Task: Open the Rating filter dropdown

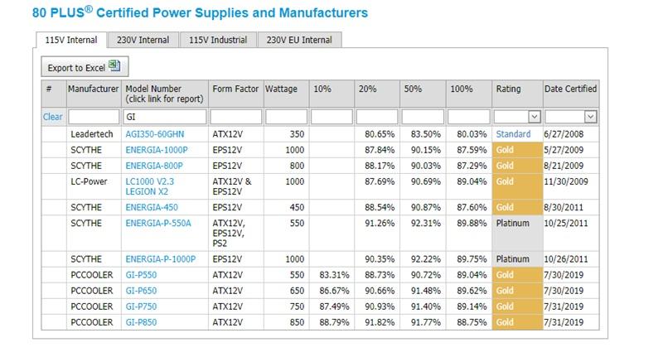Action: [x=535, y=117]
